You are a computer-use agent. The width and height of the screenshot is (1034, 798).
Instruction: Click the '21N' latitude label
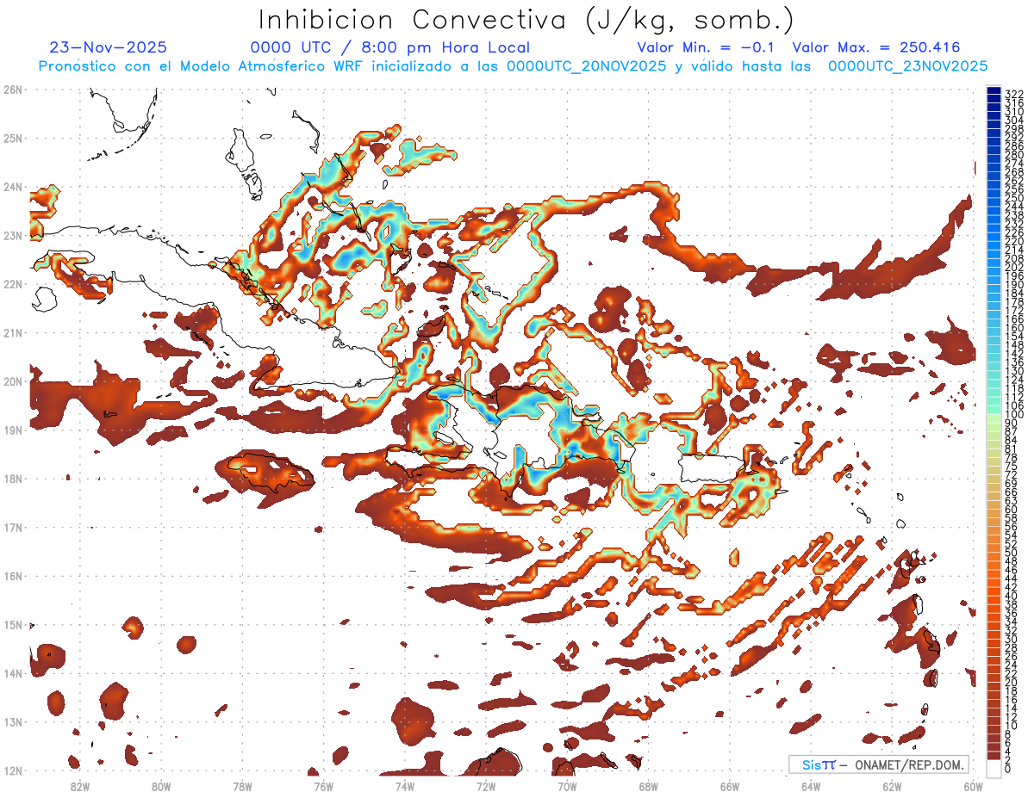[13, 332]
